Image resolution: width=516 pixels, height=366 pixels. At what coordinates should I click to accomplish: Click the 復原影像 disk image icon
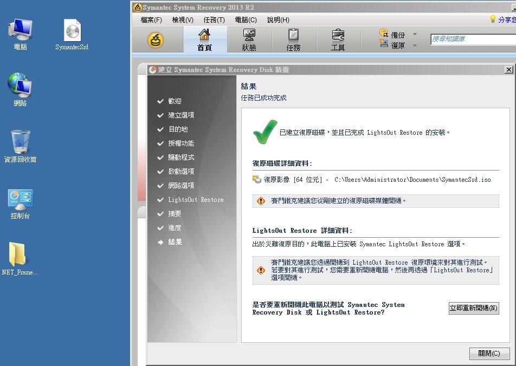[257, 180]
